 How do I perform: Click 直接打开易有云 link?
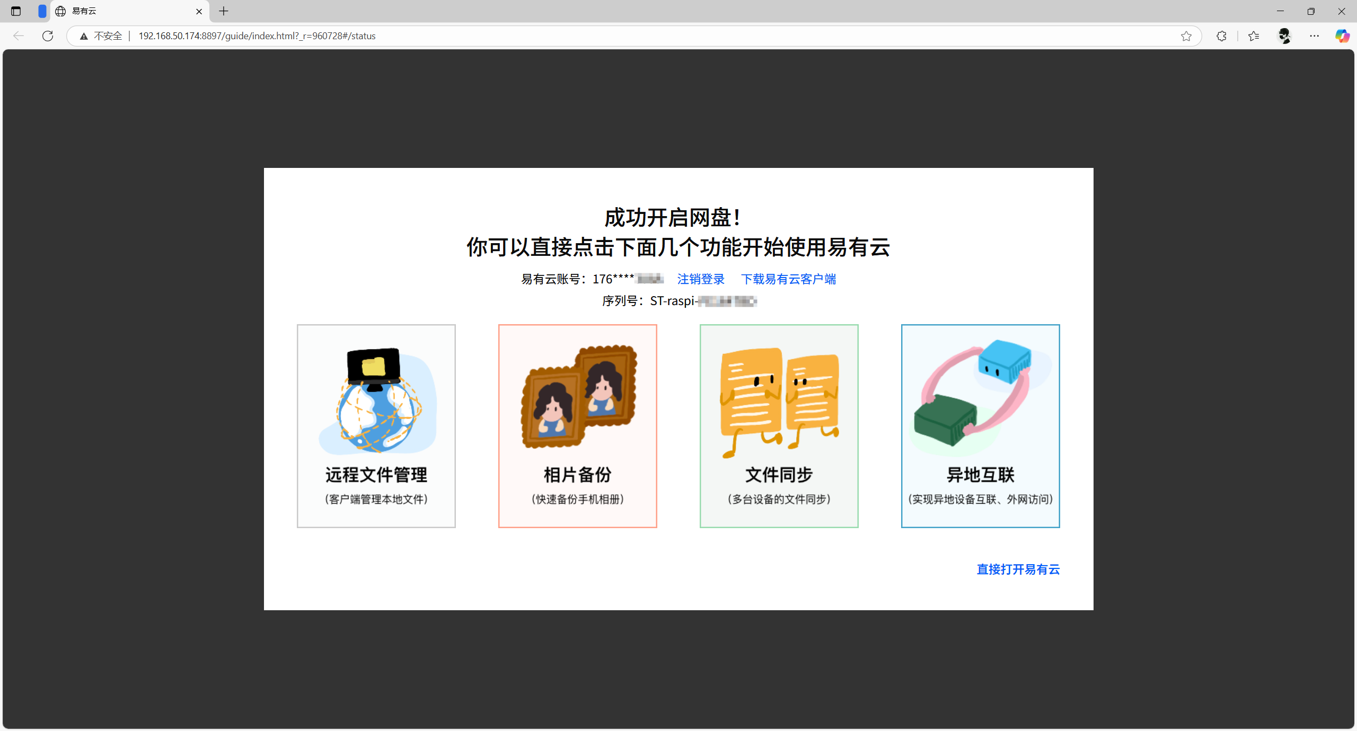pyautogui.click(x=1018, y=569)
